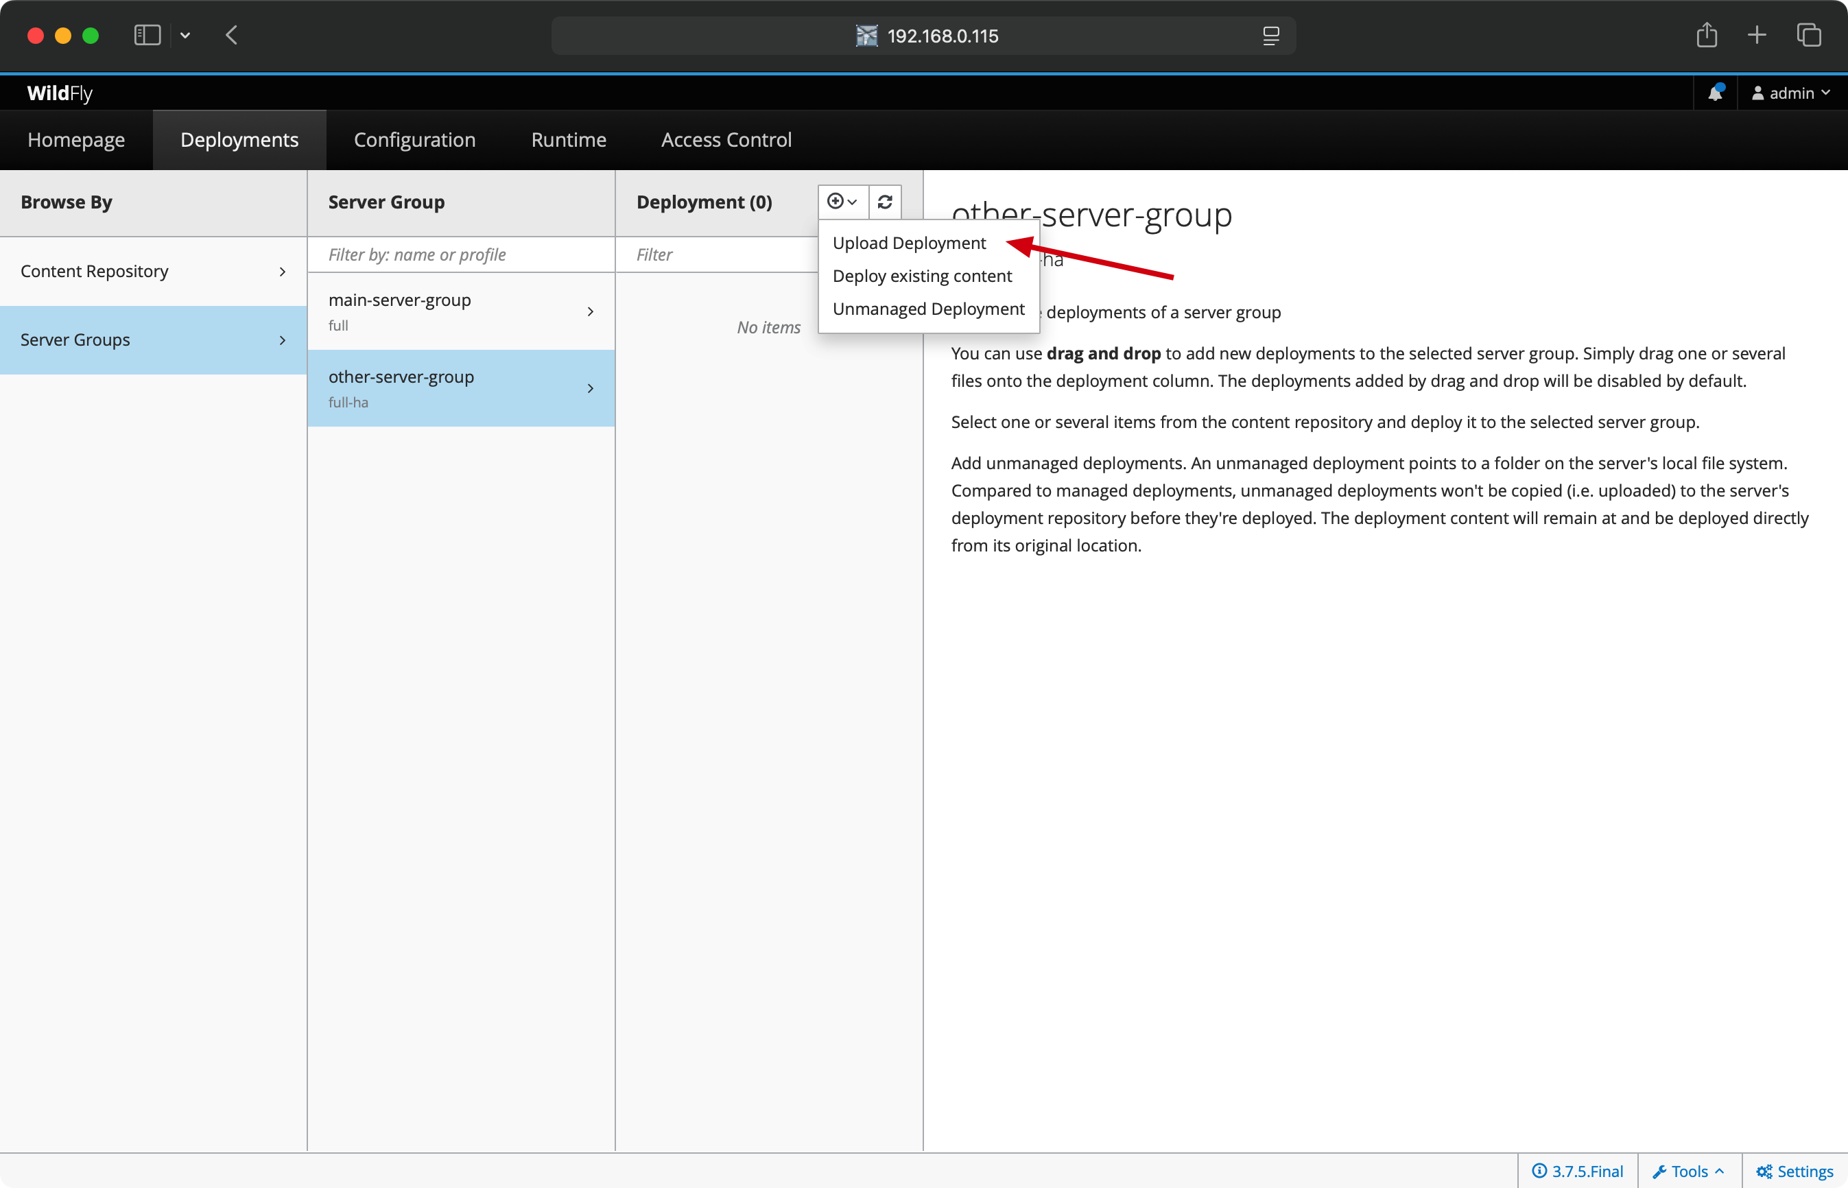Image resolution: width=1848 pixels, height=1188 pixels.
Task: Click the 3.7.5.Final version link
Action: (1577, 1171)
